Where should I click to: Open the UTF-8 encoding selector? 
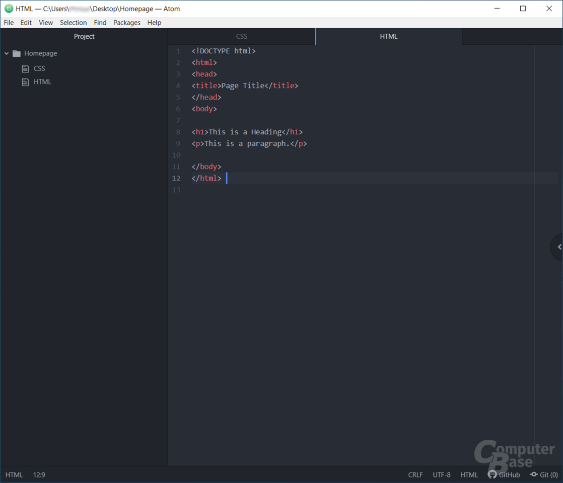(442, 474)
